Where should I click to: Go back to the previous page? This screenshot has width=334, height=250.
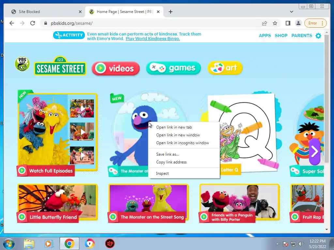(12, 23)
